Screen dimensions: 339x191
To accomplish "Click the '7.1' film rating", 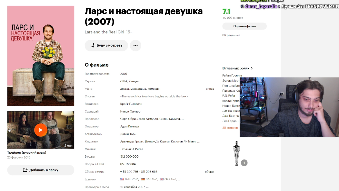I will (x=226, y=12).
